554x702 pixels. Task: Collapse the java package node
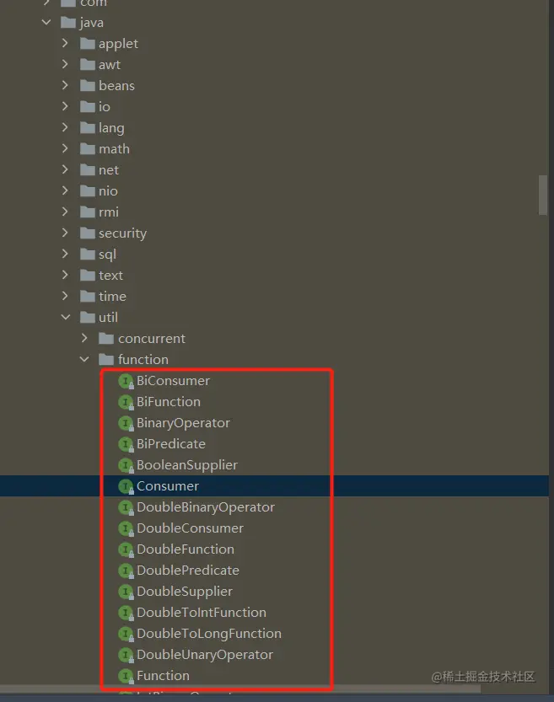[46, 22]
